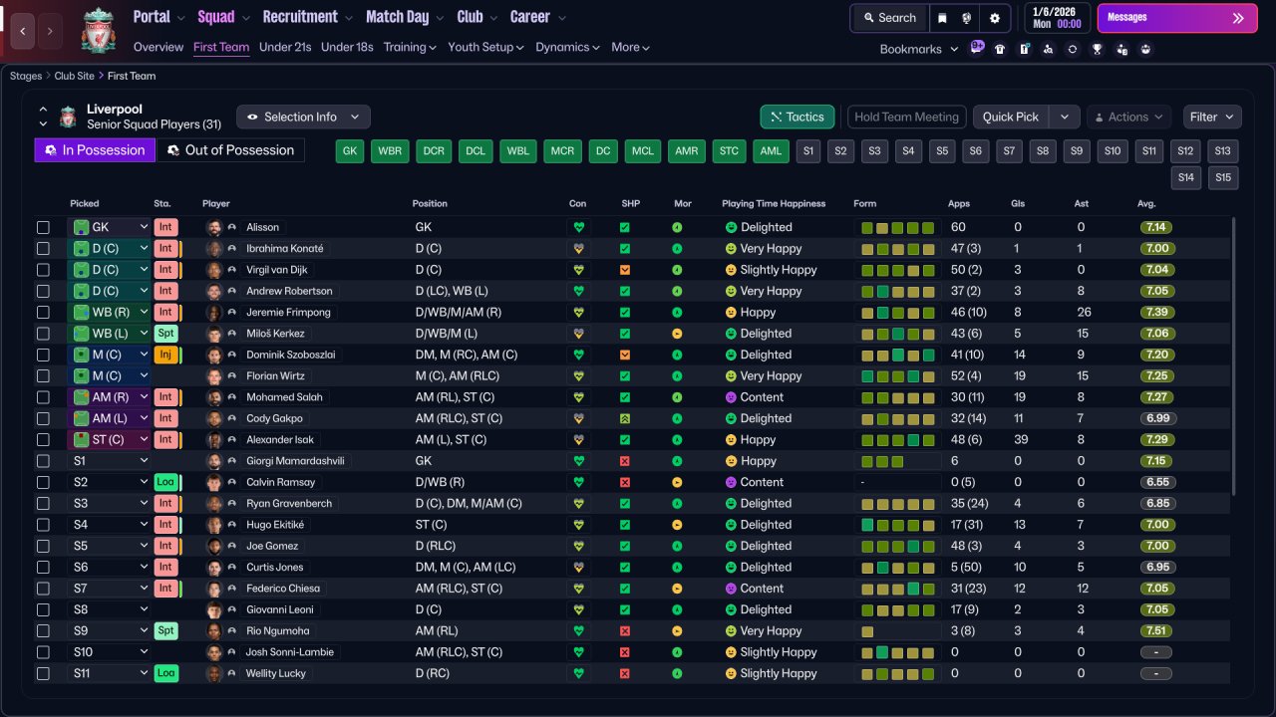Click Alisson's condition heart icon

tap(578, 227)
